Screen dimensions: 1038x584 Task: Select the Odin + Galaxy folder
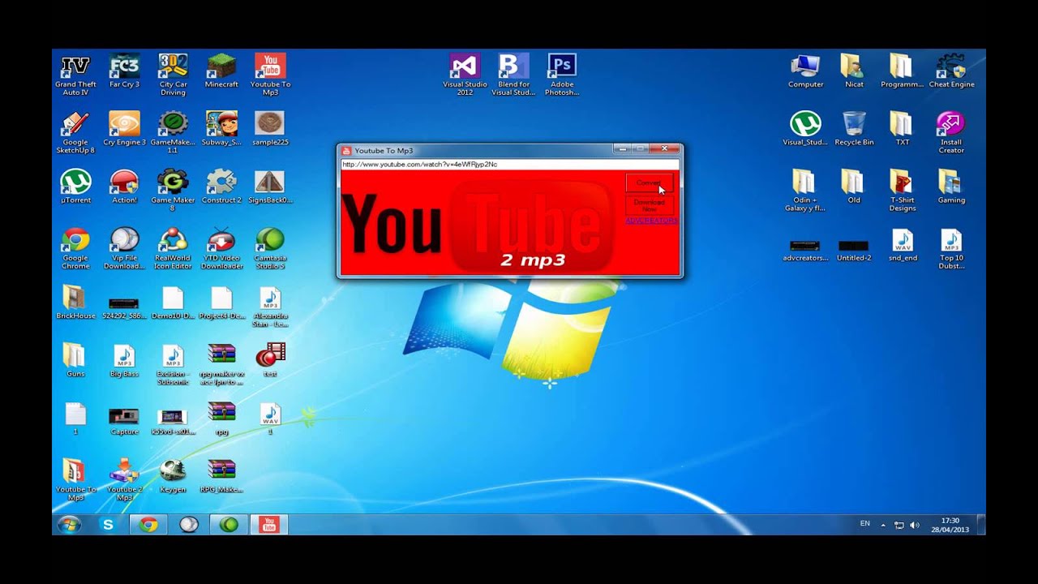coord(805,190)
